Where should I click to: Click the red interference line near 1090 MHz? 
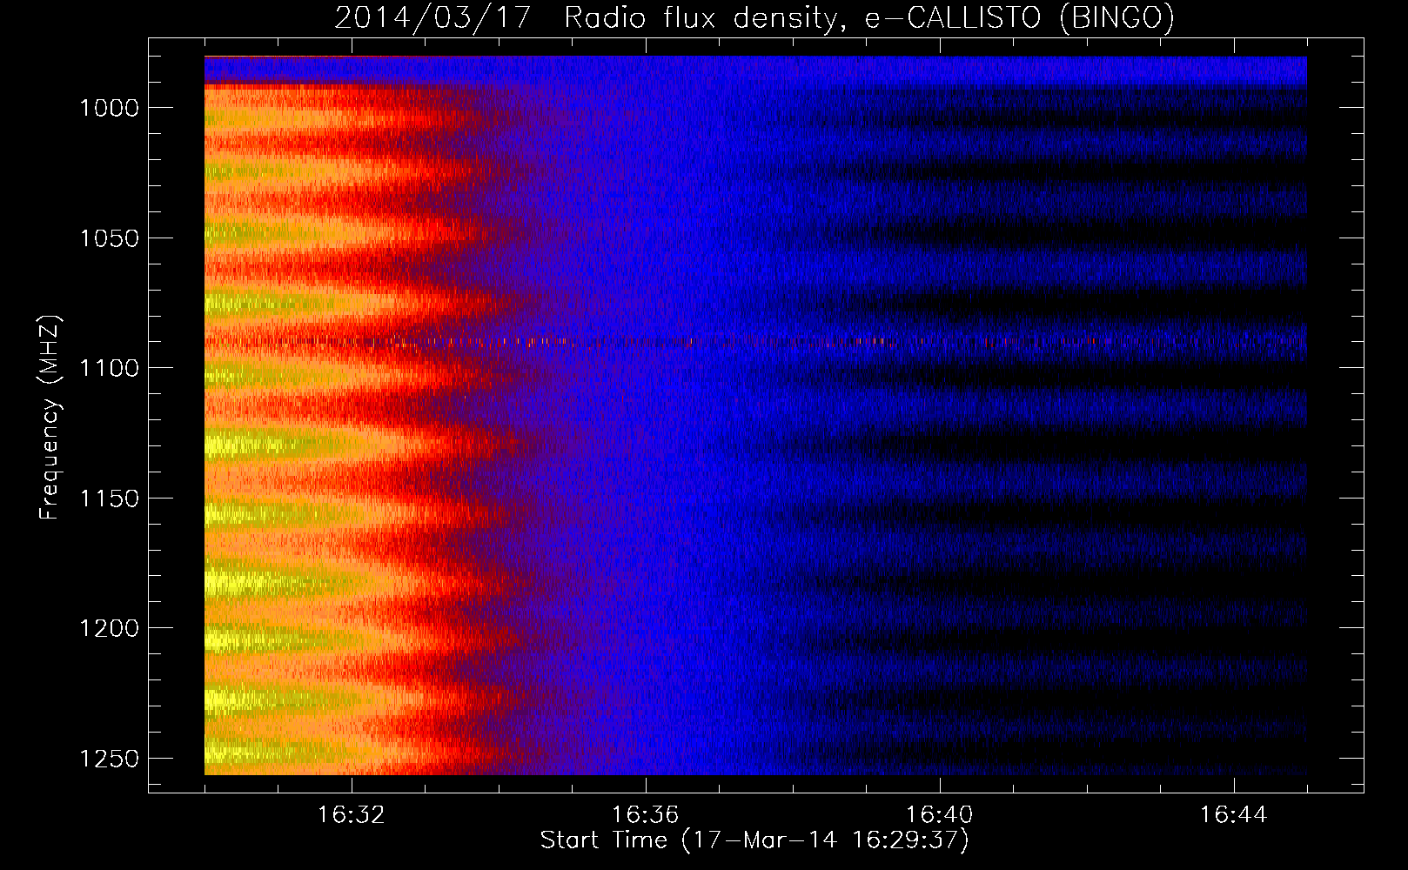[755, 341]
